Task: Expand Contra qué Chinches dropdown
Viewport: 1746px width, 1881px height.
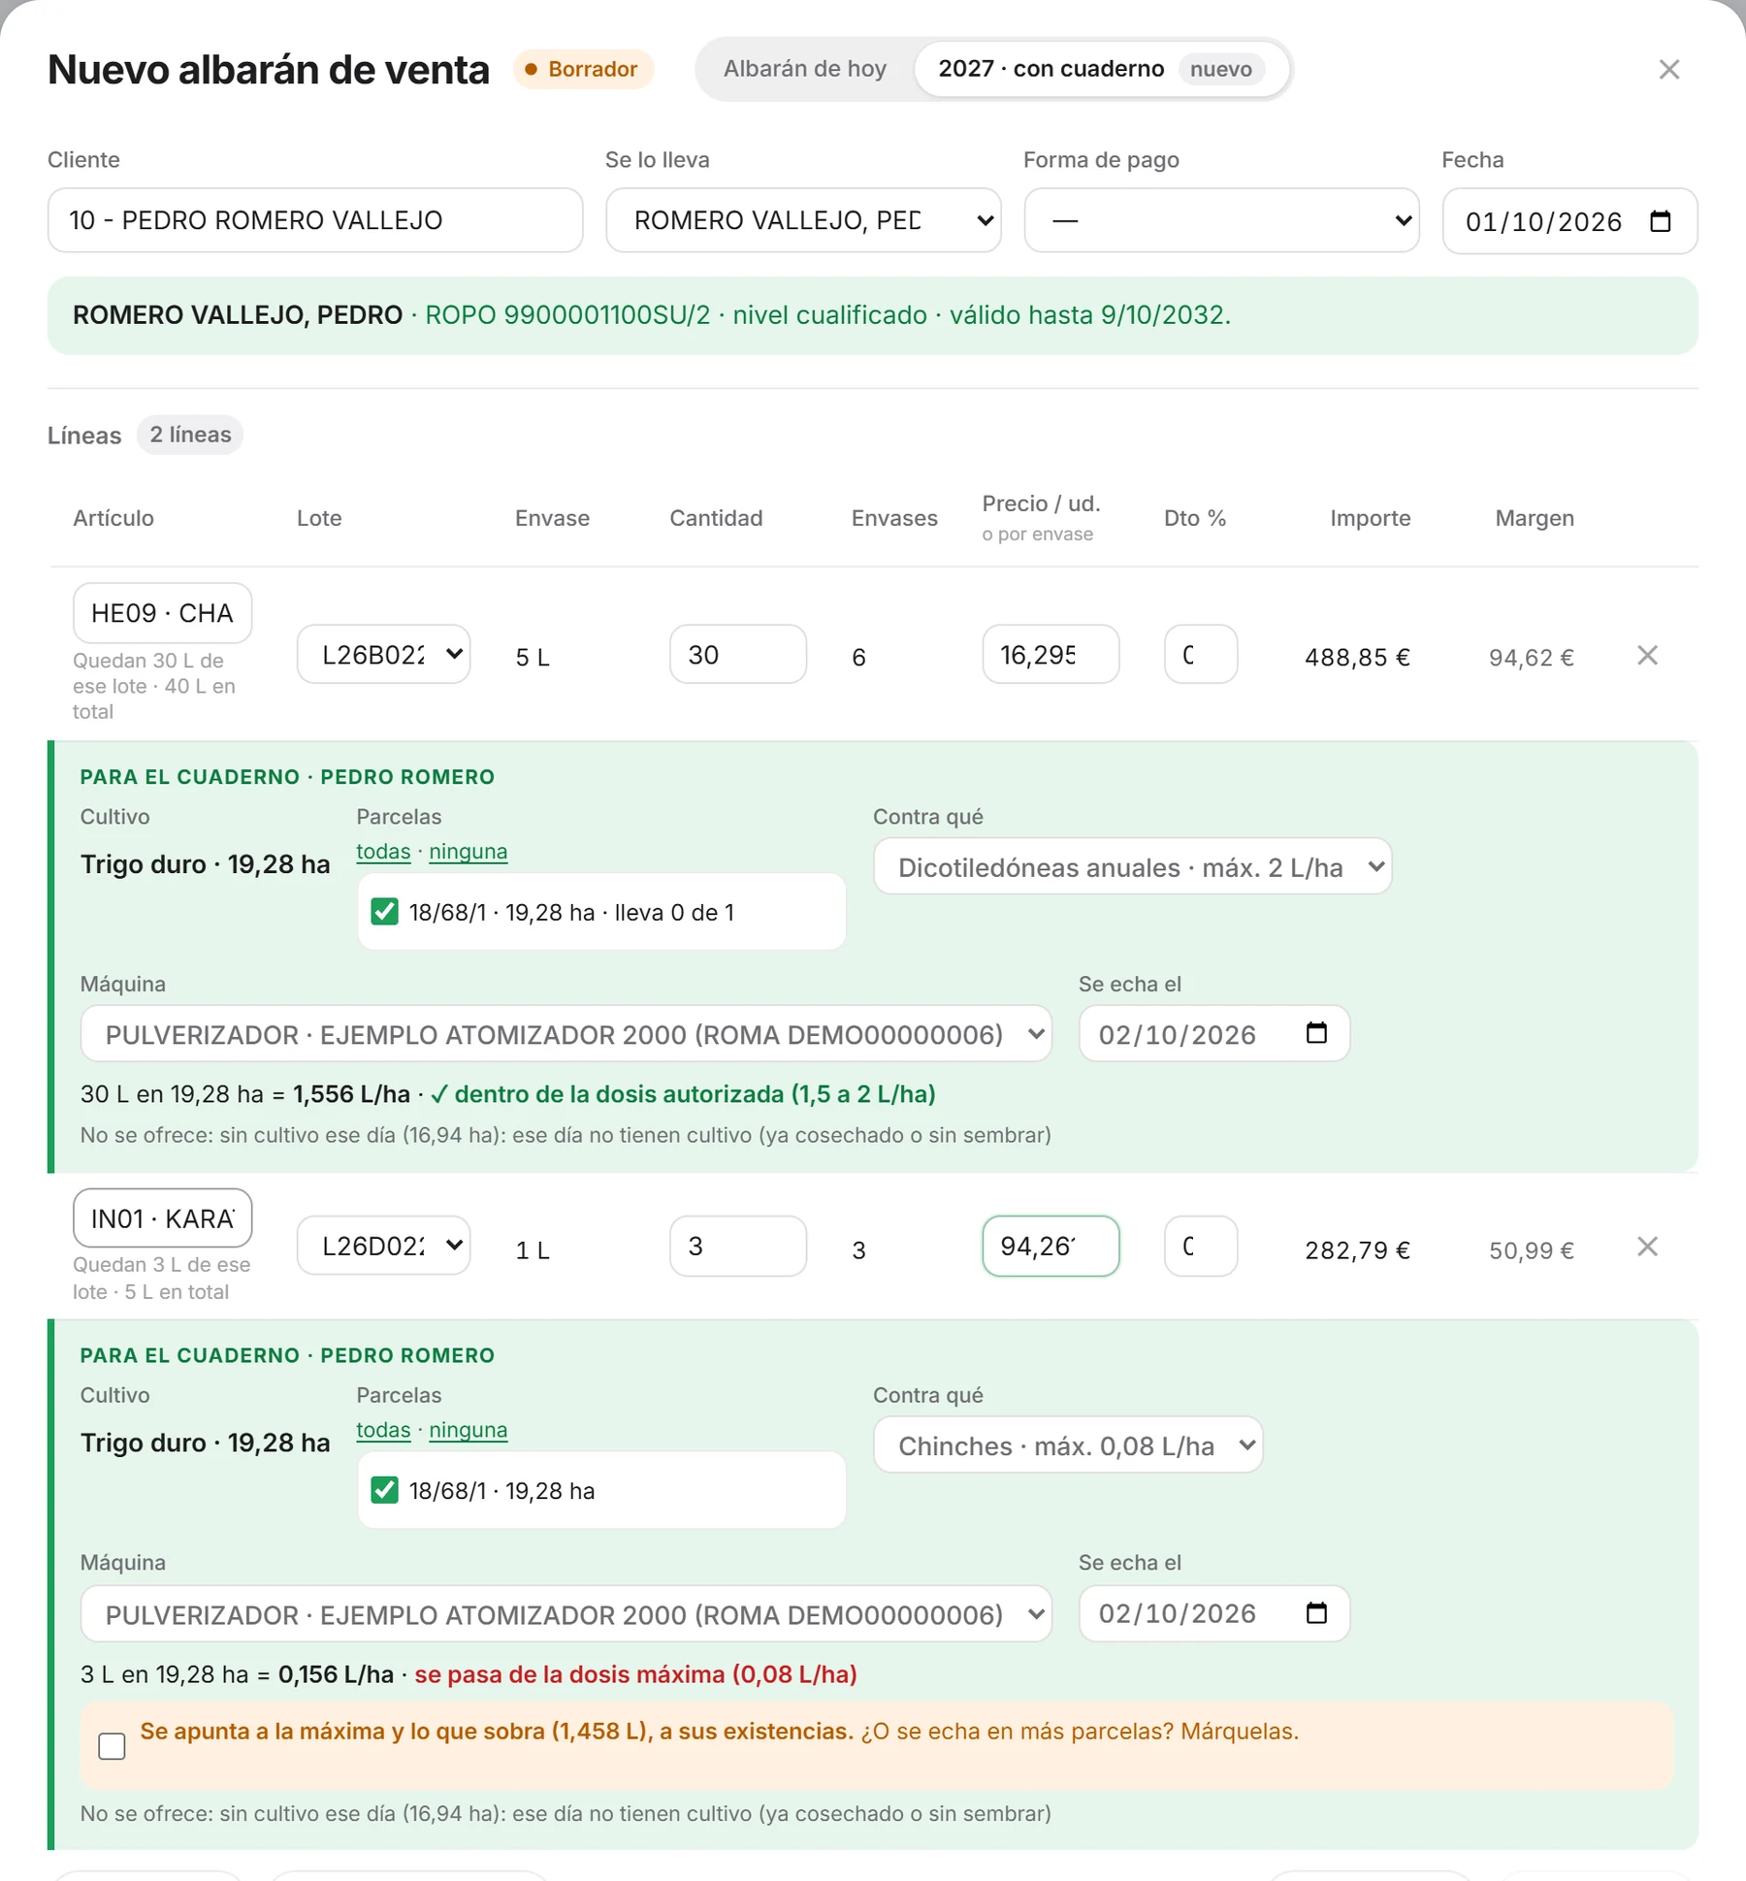Action: [1068, 1445]
